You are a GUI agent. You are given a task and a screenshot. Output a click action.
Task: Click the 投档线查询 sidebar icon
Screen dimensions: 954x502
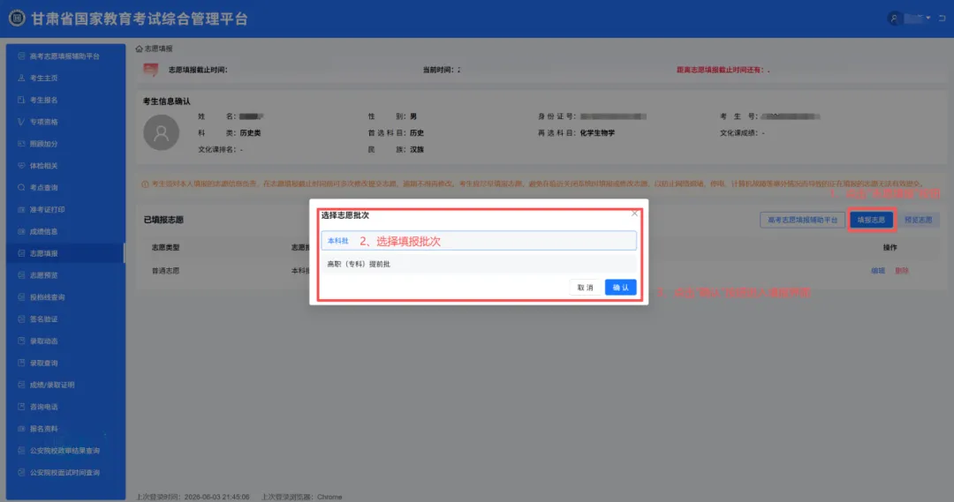pos(21,296)
